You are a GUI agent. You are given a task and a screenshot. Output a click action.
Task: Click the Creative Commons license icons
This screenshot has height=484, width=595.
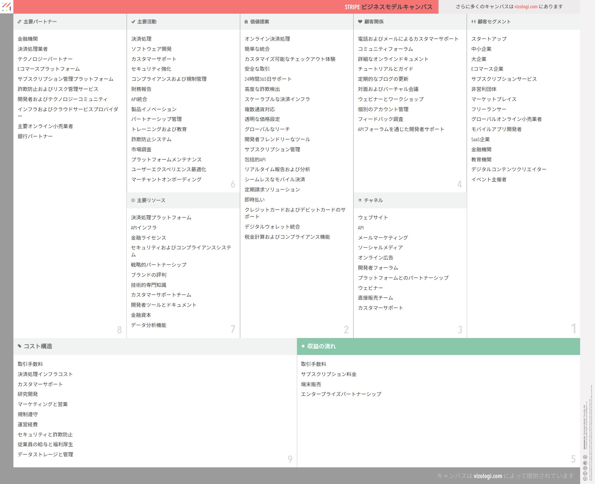(585, 468)
